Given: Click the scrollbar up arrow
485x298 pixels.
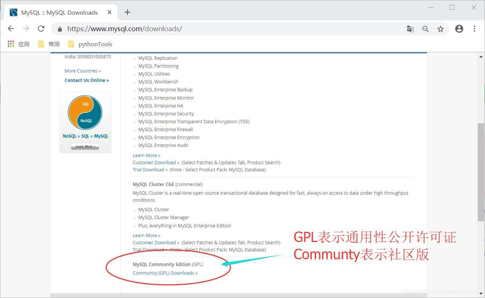Looking at the screenshot, I should 481,57.
